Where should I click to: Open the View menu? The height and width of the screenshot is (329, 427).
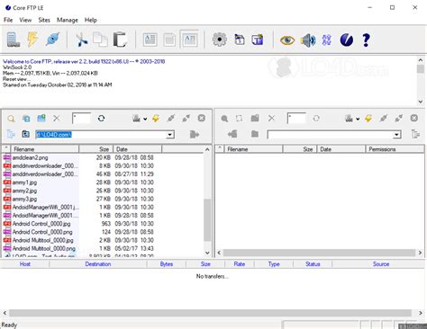point(25,20)
